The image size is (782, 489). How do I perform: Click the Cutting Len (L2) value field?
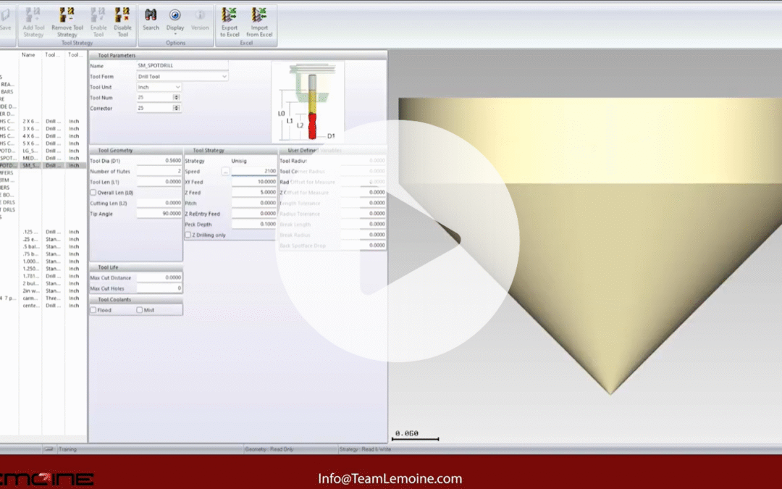pos(159,203)
